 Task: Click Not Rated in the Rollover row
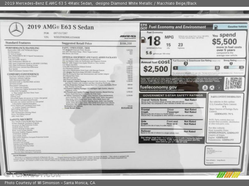coord(190,131)
